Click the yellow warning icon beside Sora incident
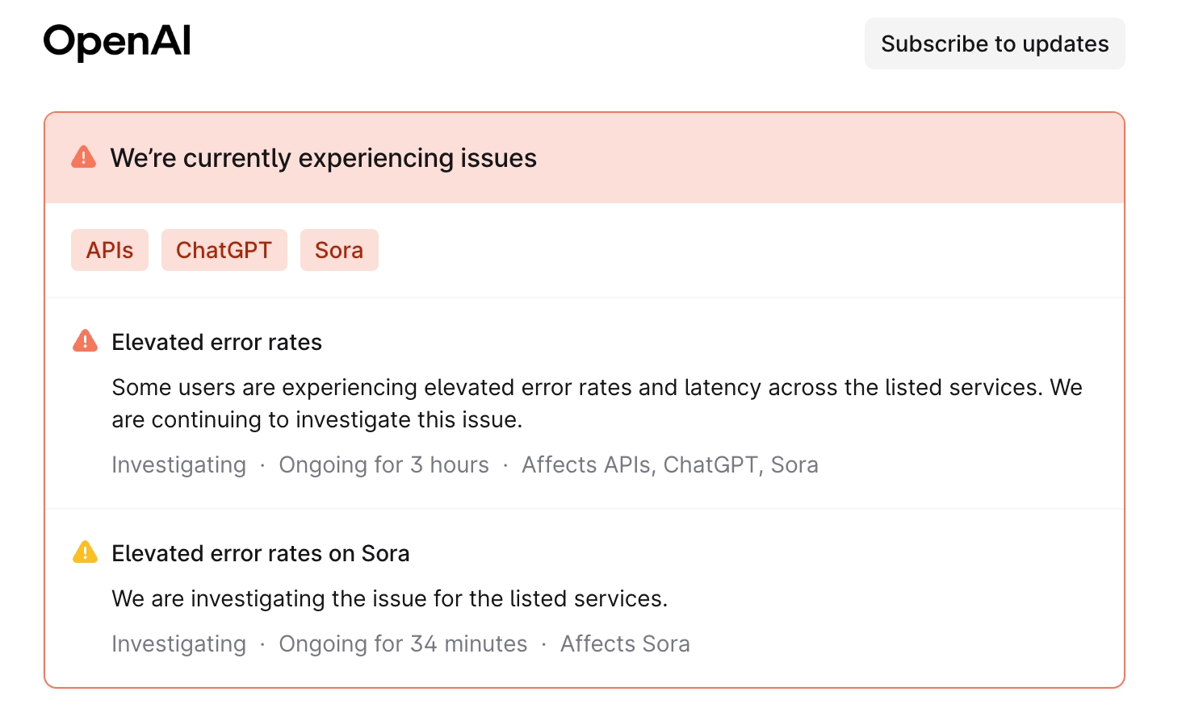The width and height of the screenshot is (1182, 708). [85, 552]
